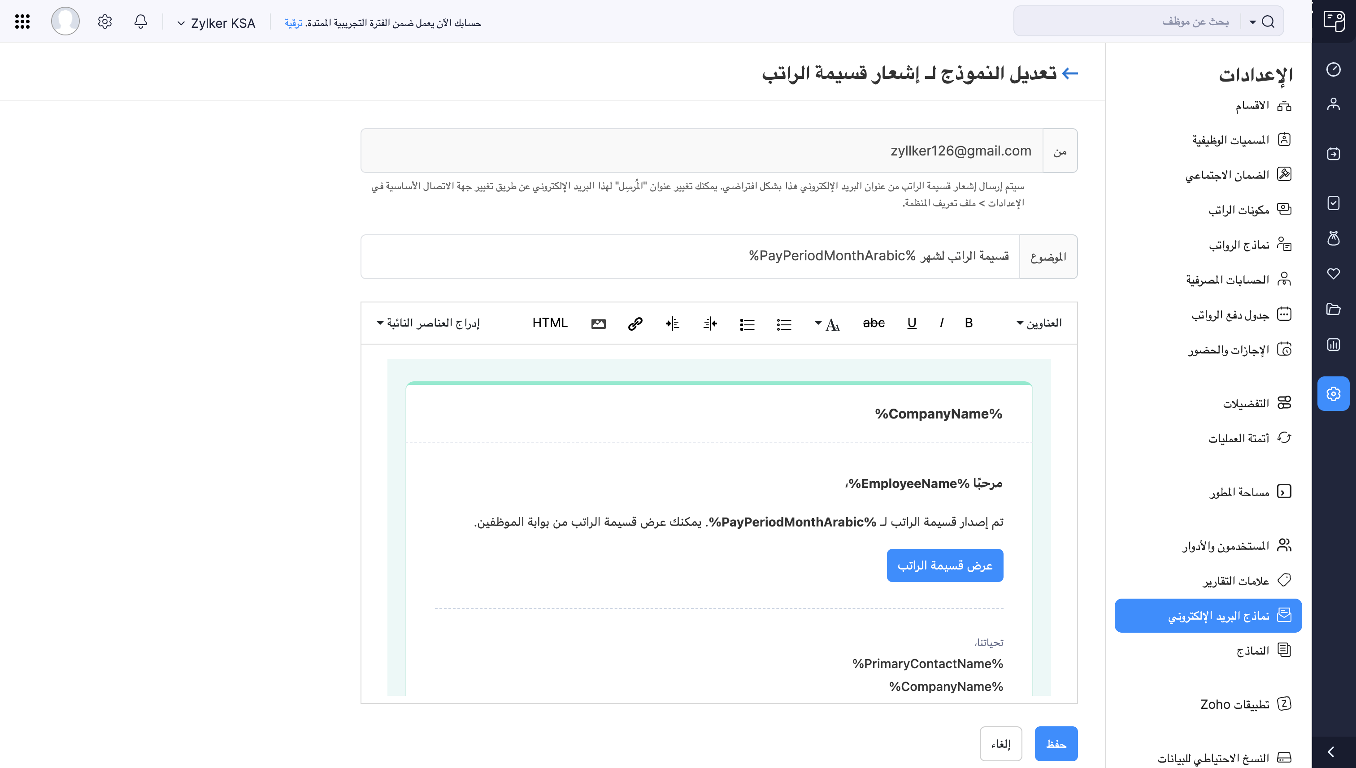Open notifications via the bell icon
Screen dimensions: 1356x768
140,21
